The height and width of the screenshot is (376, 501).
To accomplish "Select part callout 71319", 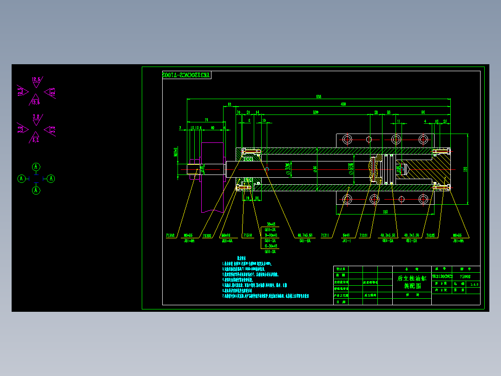I will coord(248,235).
